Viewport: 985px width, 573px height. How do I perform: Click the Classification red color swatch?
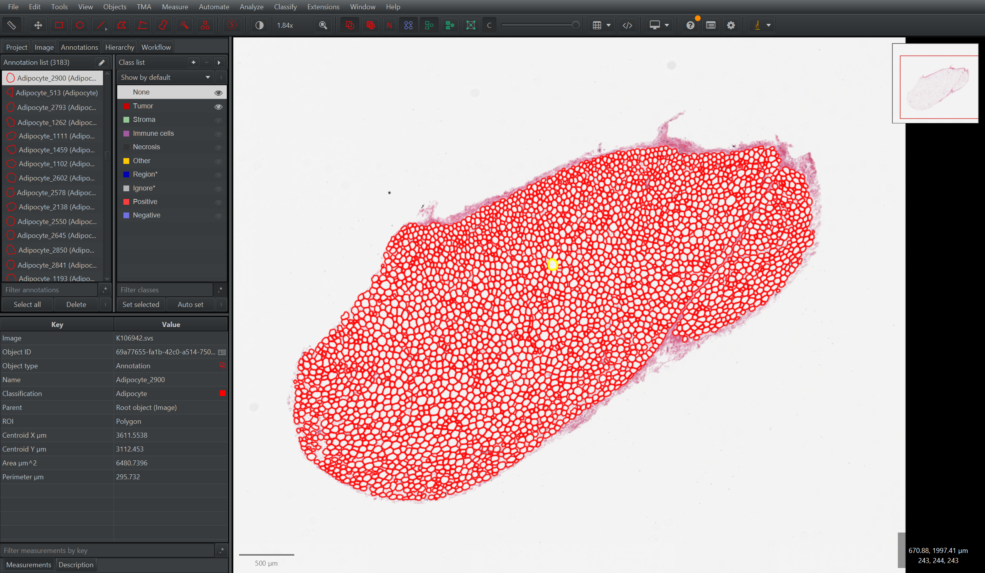(223, 394)
